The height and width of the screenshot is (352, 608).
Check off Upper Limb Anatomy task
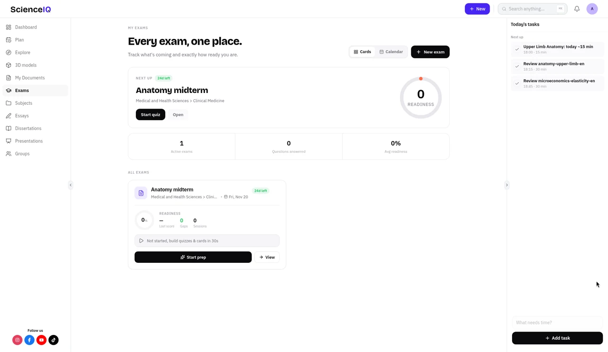pyautogui.click(x=517, y=49)
